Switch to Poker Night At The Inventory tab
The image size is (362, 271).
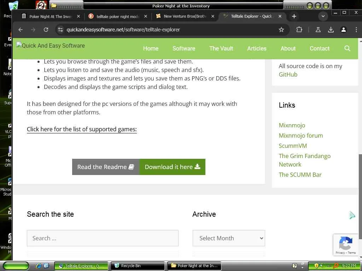pos(51,16)
